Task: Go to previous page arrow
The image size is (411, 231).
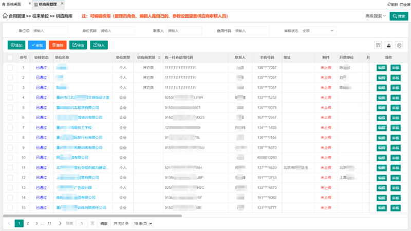Action: click(9, 223)
